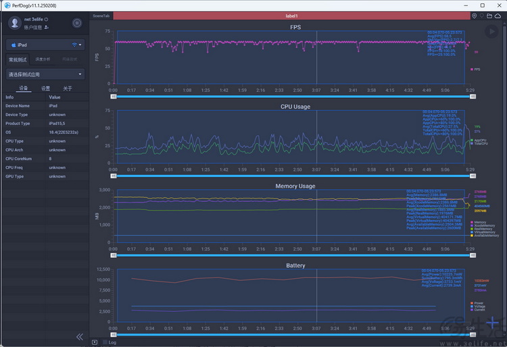Toggle the Power series in the Battery legend
The width and height of the screenshot is (507, 347).
click(x=477, y=303)
